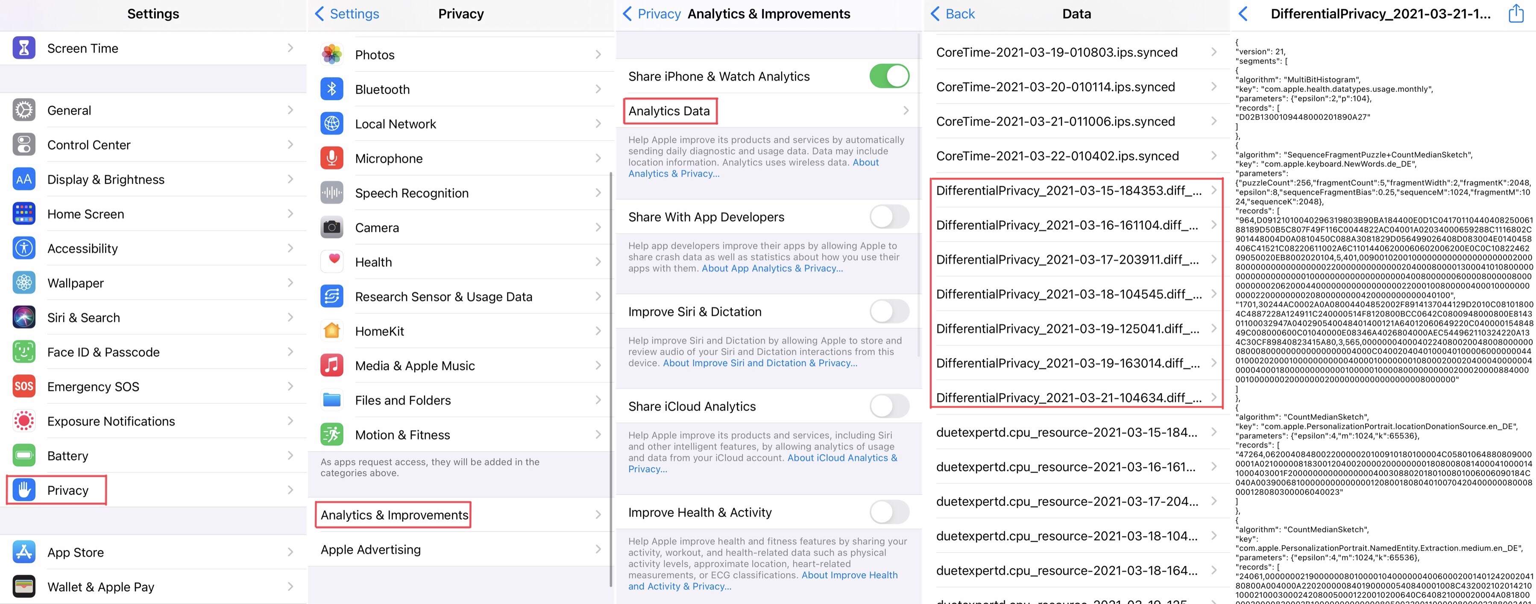Viewport: 1536px width, 604px height.
Task: Tap chevron on Screen Time row
Action: 290,48
